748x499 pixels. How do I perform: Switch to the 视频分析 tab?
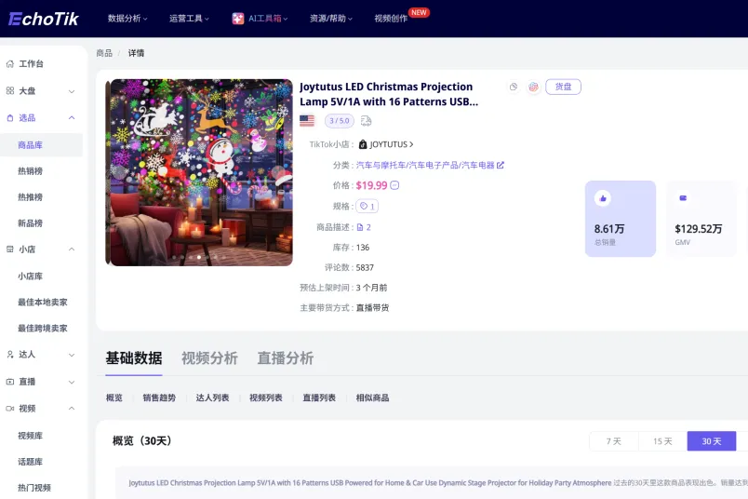(209, 358)
